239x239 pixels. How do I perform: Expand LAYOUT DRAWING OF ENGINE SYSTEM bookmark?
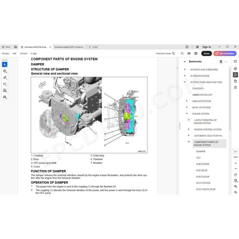coord(189,120)
